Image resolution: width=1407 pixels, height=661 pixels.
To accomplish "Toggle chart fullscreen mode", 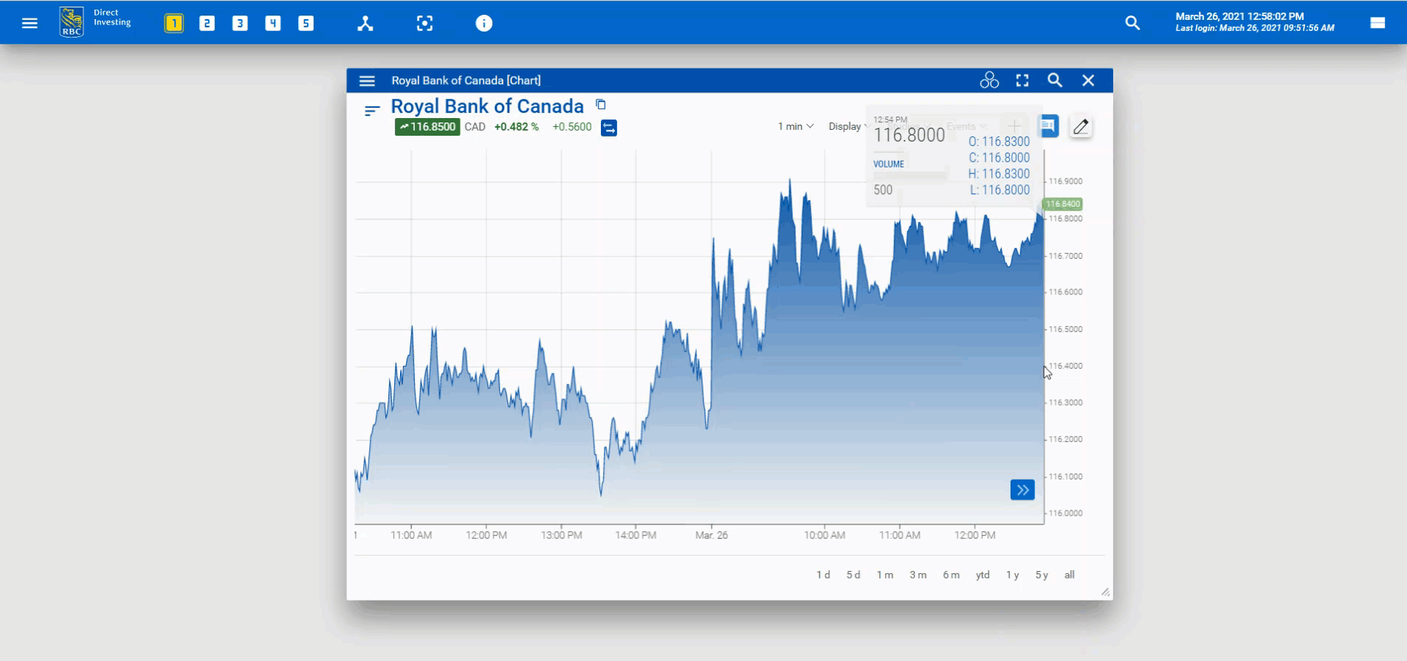I will tap(1022, 80).
